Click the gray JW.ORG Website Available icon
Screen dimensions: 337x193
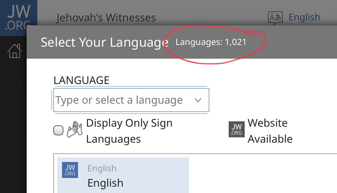pos(236,129)
